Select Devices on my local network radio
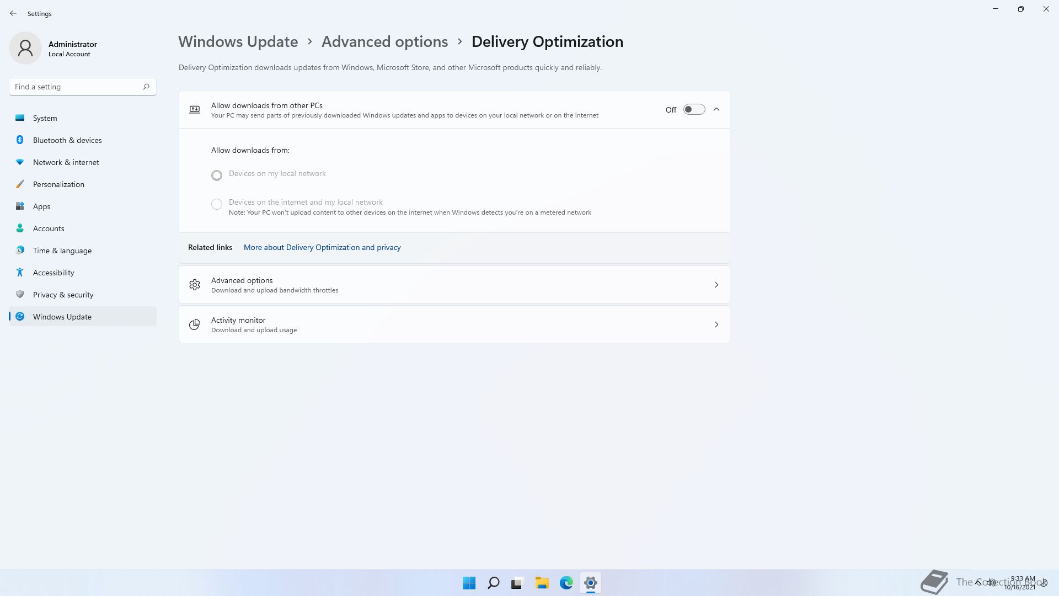Viewport: 1059px width, 596px height. [217, 175]
